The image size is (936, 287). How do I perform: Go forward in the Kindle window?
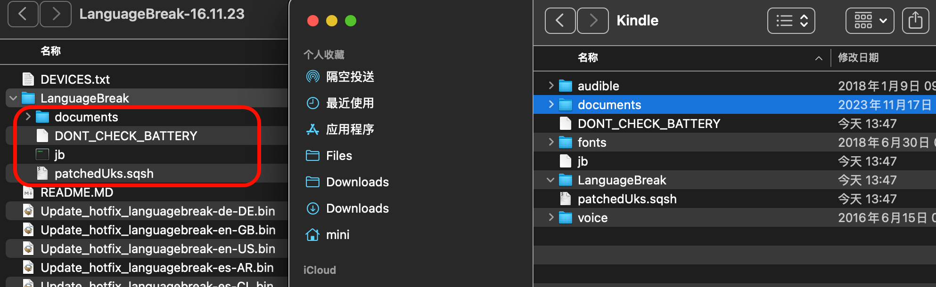click(593, 21)
